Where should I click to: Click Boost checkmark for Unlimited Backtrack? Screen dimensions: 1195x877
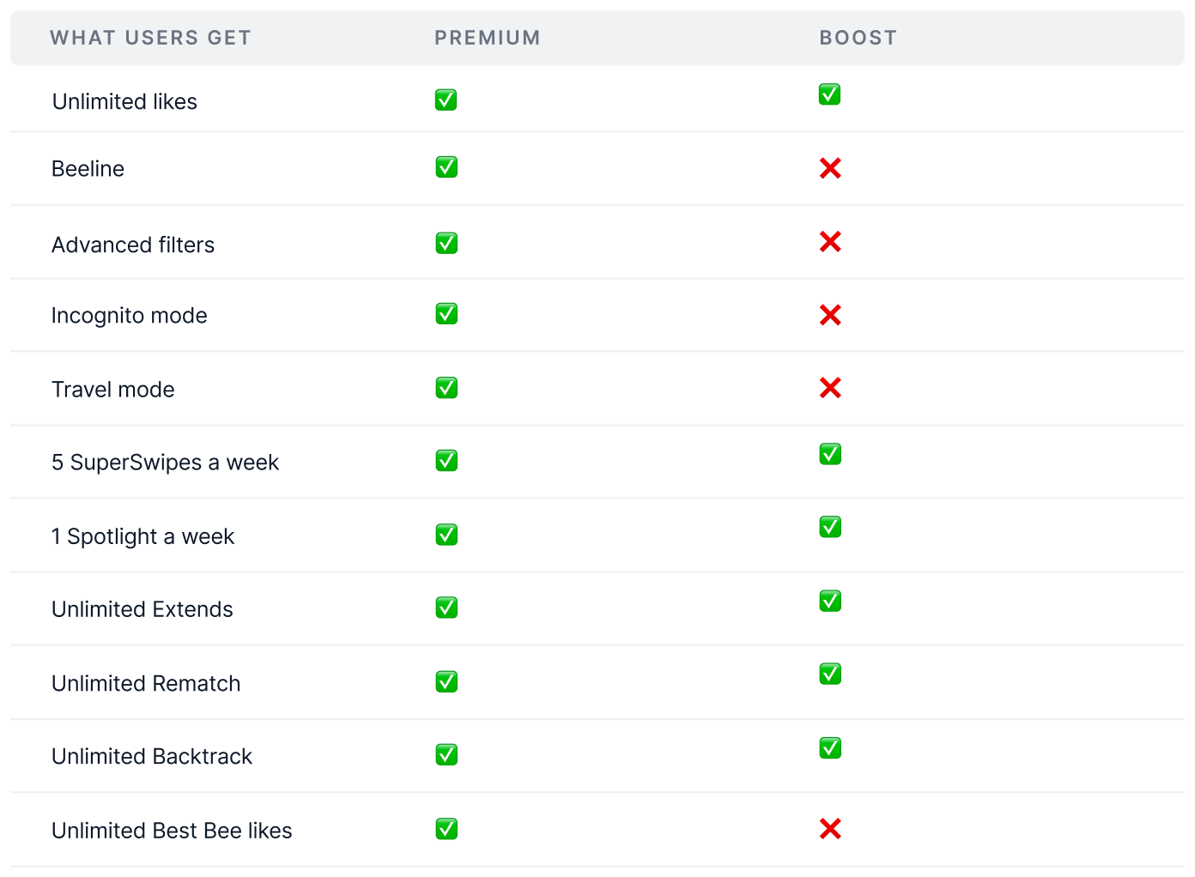pos(830,748)
